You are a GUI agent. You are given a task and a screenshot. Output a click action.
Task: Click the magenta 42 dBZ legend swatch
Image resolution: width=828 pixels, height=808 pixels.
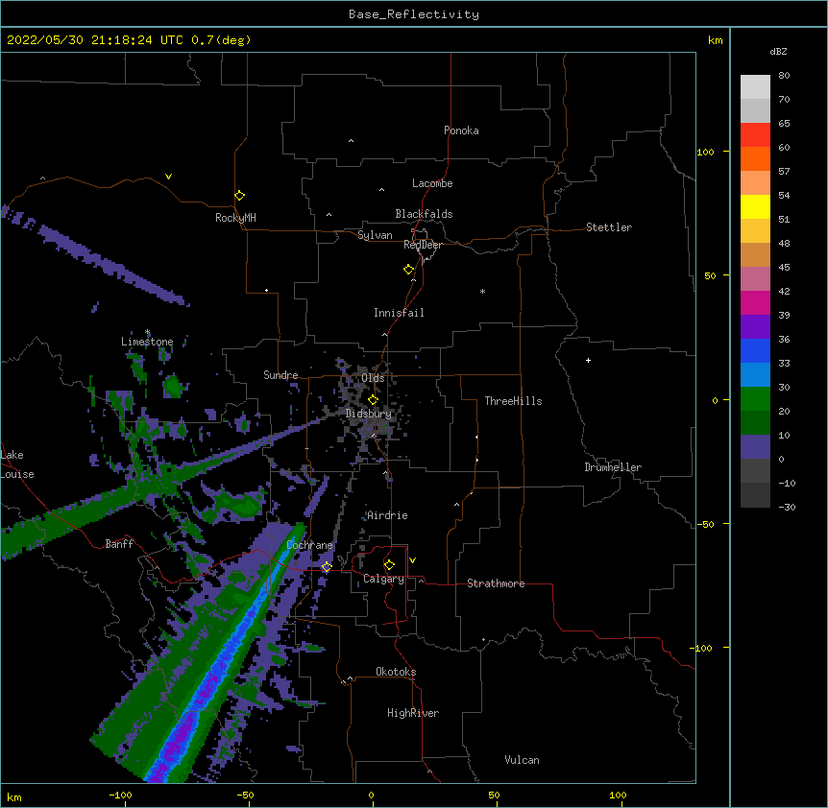pyautogui.click(x=755, y=302)
